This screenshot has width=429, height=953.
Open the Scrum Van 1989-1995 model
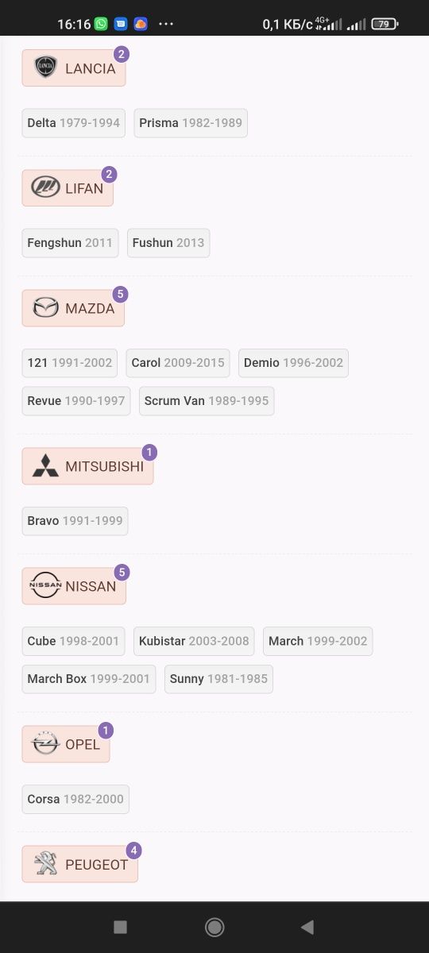[x=207, y=401]
